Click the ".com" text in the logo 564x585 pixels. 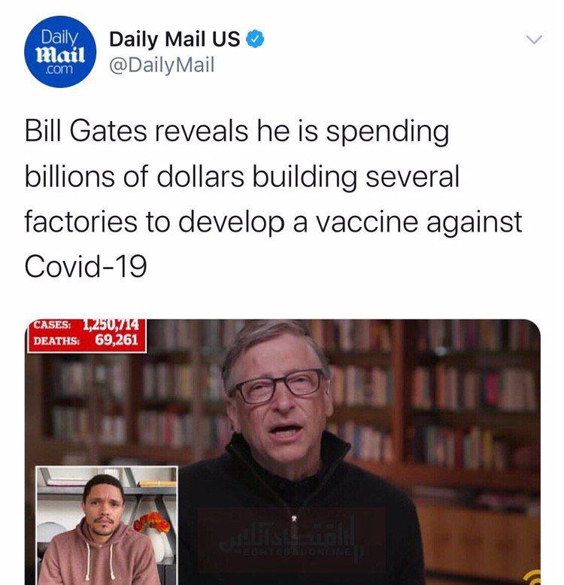(58, 69)
